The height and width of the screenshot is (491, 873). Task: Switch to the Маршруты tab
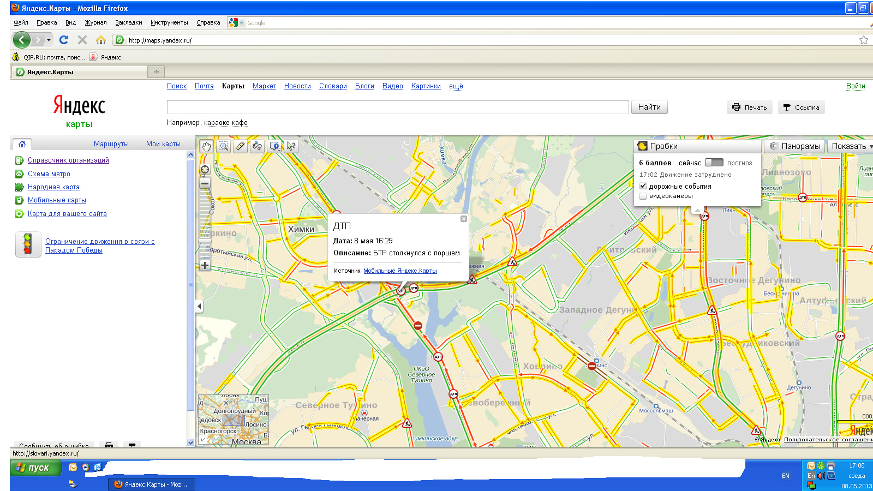[111, 144]
